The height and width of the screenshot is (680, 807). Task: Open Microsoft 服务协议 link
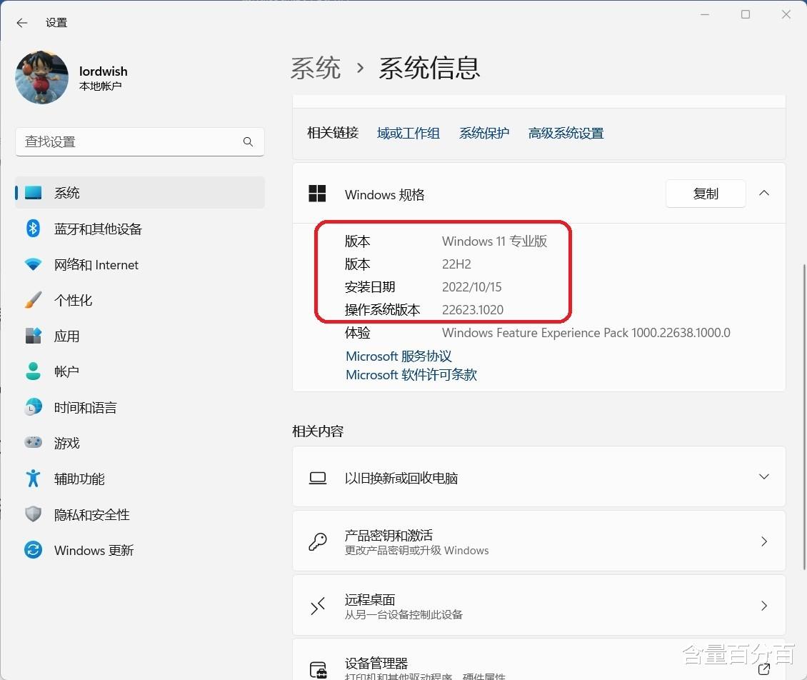[399, 356]
